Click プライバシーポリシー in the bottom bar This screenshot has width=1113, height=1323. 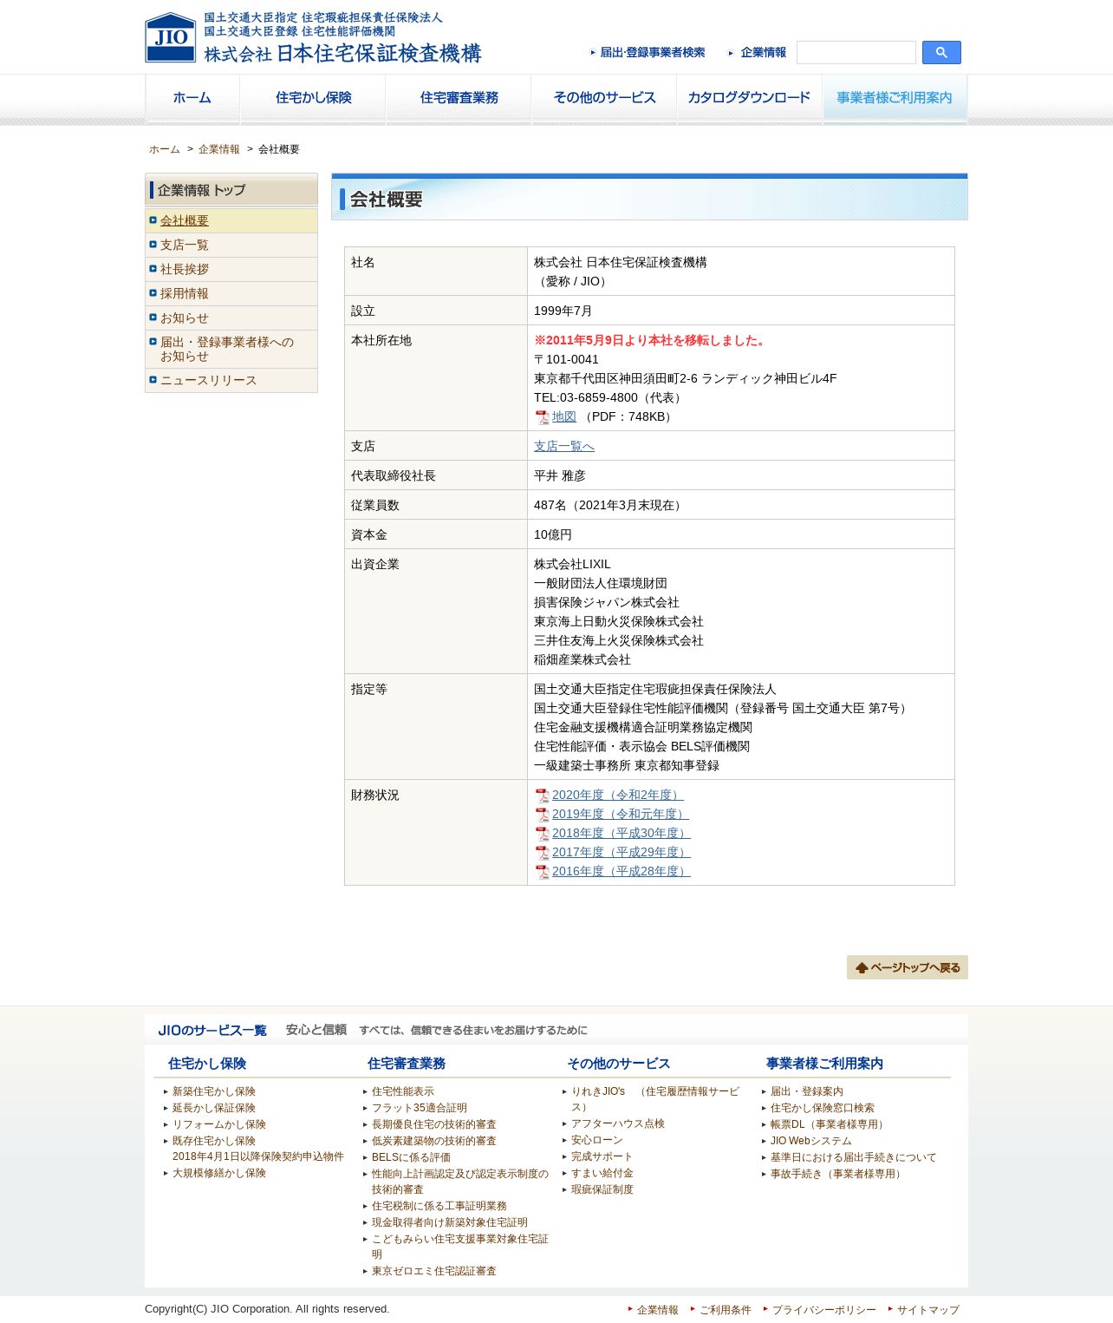(x=824, y=1310)
